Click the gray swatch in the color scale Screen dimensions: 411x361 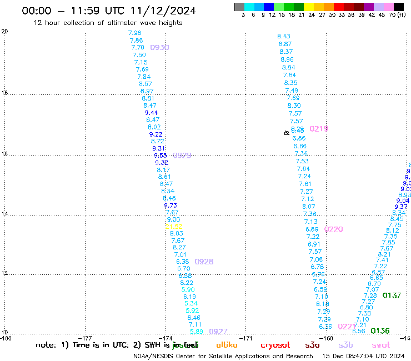click(x=239, y=7)
